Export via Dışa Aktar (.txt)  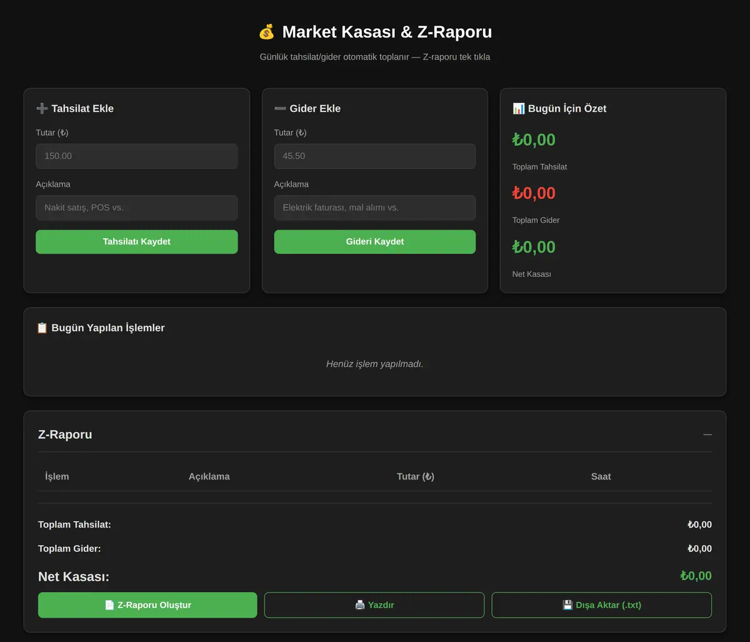(602, 605)
